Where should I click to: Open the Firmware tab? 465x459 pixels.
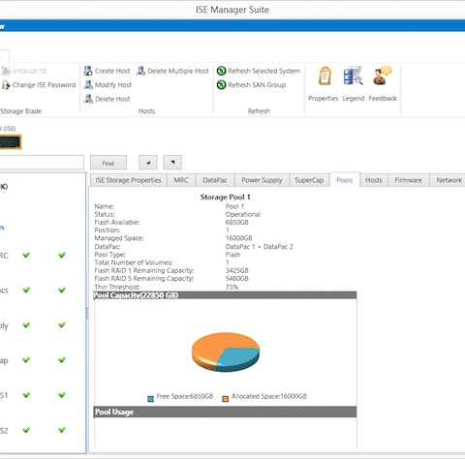point(408,180)
